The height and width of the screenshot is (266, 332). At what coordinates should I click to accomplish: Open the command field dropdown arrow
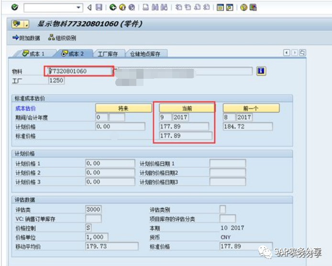(x=79, y=7)
